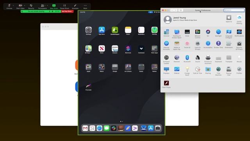Image resolution: width=250 pixels, height=141 pixels.
Task: Click the Jared Young user avatar
Action: click(x=168, y=20)
